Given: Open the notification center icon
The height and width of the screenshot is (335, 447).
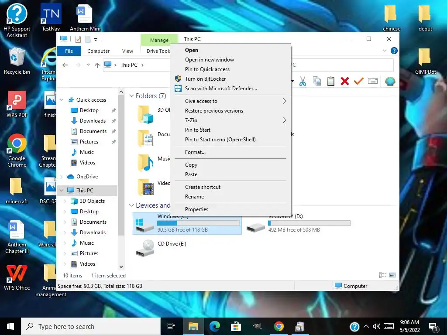Looking at the screenshot, I should coord(433,326).
